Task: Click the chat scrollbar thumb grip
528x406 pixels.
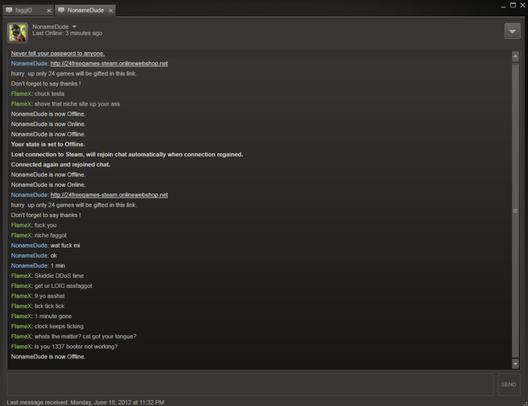Action: (515, 211)
